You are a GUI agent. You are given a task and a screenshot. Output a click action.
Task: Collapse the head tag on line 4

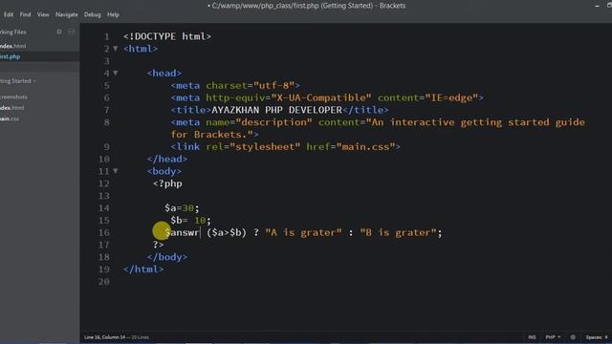(x=116, y=73)
